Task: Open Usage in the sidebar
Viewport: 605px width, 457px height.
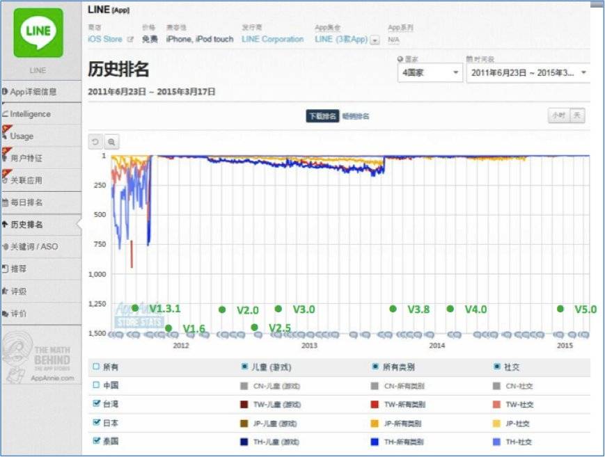Action: point(41,136)
